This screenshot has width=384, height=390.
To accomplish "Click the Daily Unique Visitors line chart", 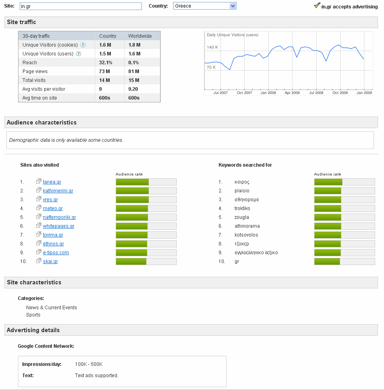I will tap(288, 63).
